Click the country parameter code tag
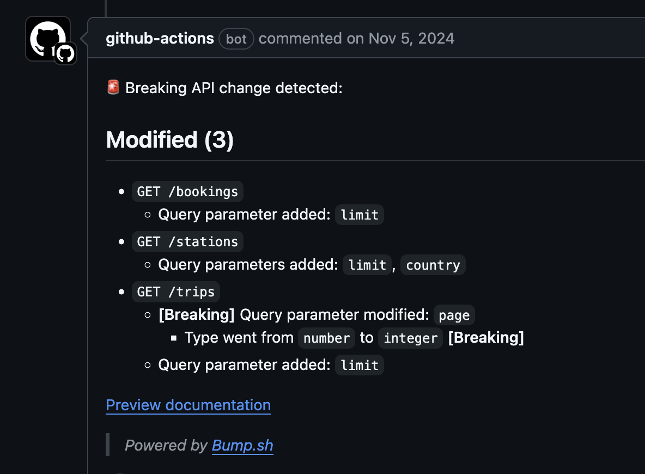The height and width of the screenshot is (474, 645). [x=433, y=265]
